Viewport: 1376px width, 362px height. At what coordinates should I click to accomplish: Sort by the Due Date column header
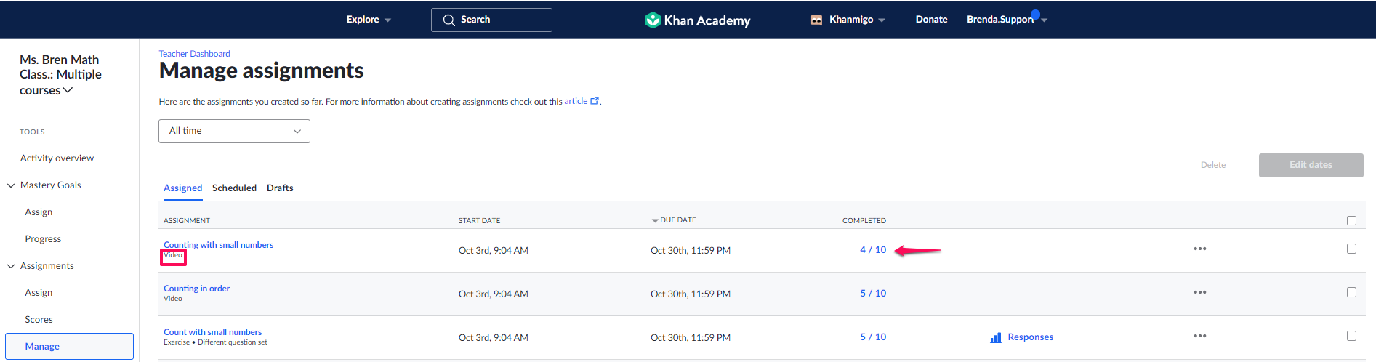pos(677,220)
